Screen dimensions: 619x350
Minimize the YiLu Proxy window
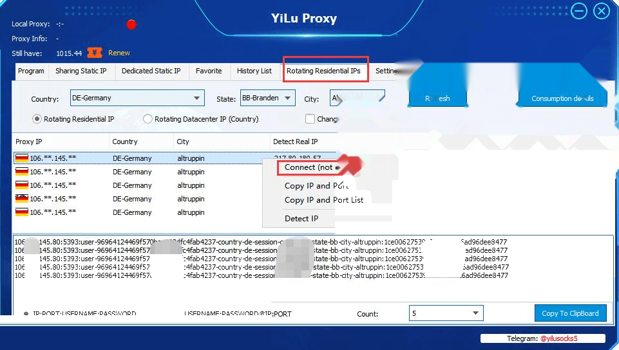tap(578, 11)
